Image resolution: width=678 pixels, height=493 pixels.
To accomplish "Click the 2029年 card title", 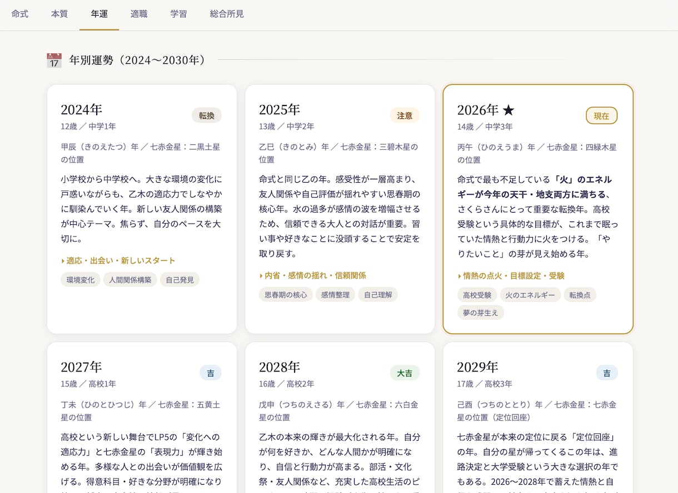I will pyautogui.click(x=478, y=367).
